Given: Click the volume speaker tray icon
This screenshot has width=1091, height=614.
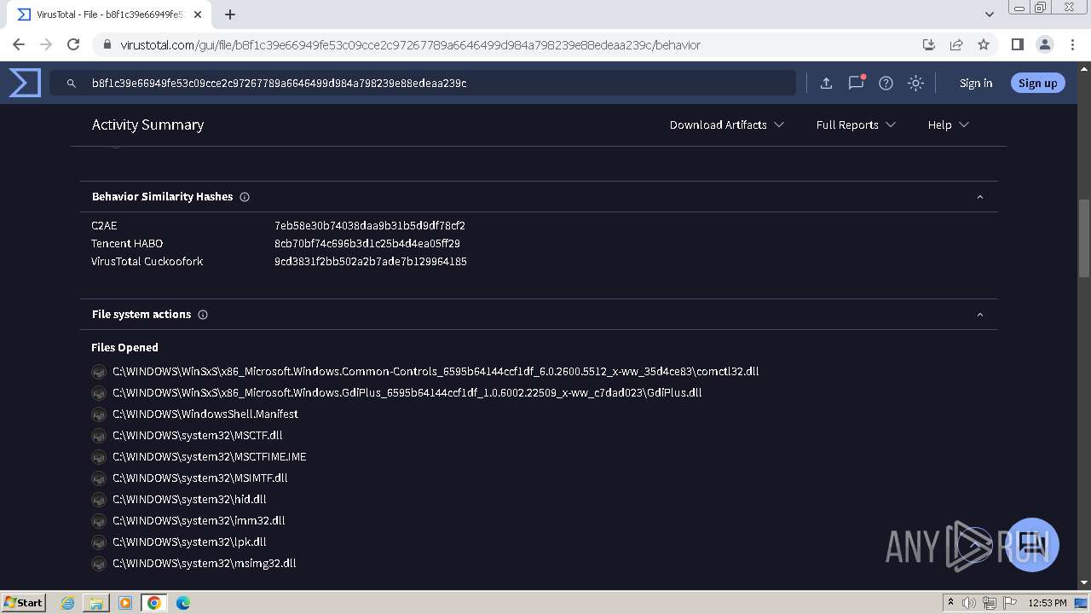Looking at the screenshot, I should [x=969, y=603].
